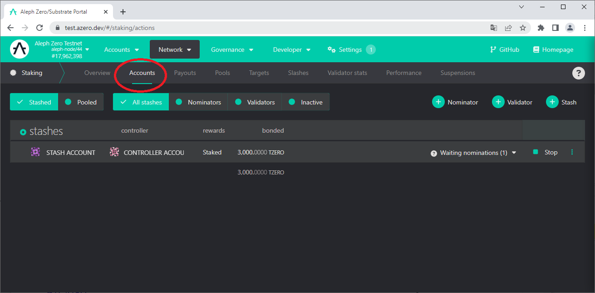Click the add Validator button
This screenshot has height=293, width=595.
[512, 102]
